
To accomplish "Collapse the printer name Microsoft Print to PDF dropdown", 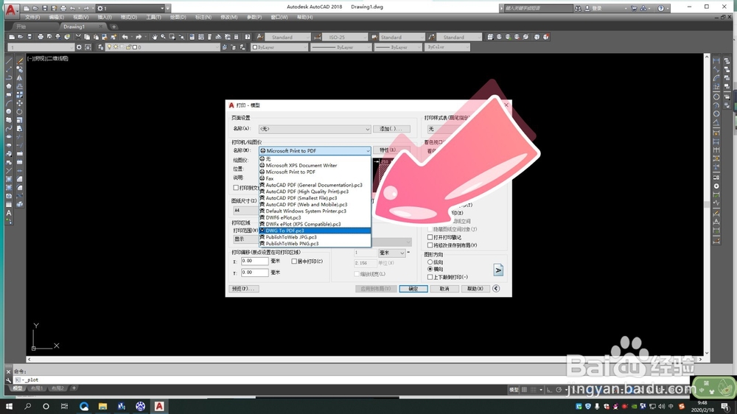I will (x=315, y=151).
